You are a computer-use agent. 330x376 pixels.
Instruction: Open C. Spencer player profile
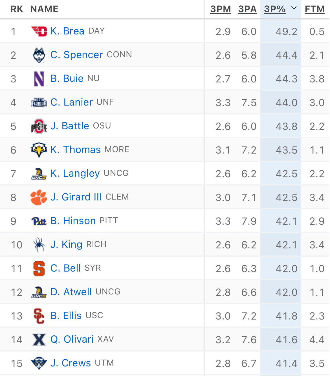[76, 55]
